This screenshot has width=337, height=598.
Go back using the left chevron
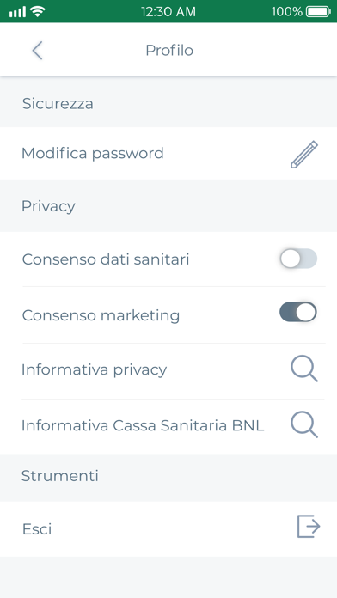(x=37, y=51)
